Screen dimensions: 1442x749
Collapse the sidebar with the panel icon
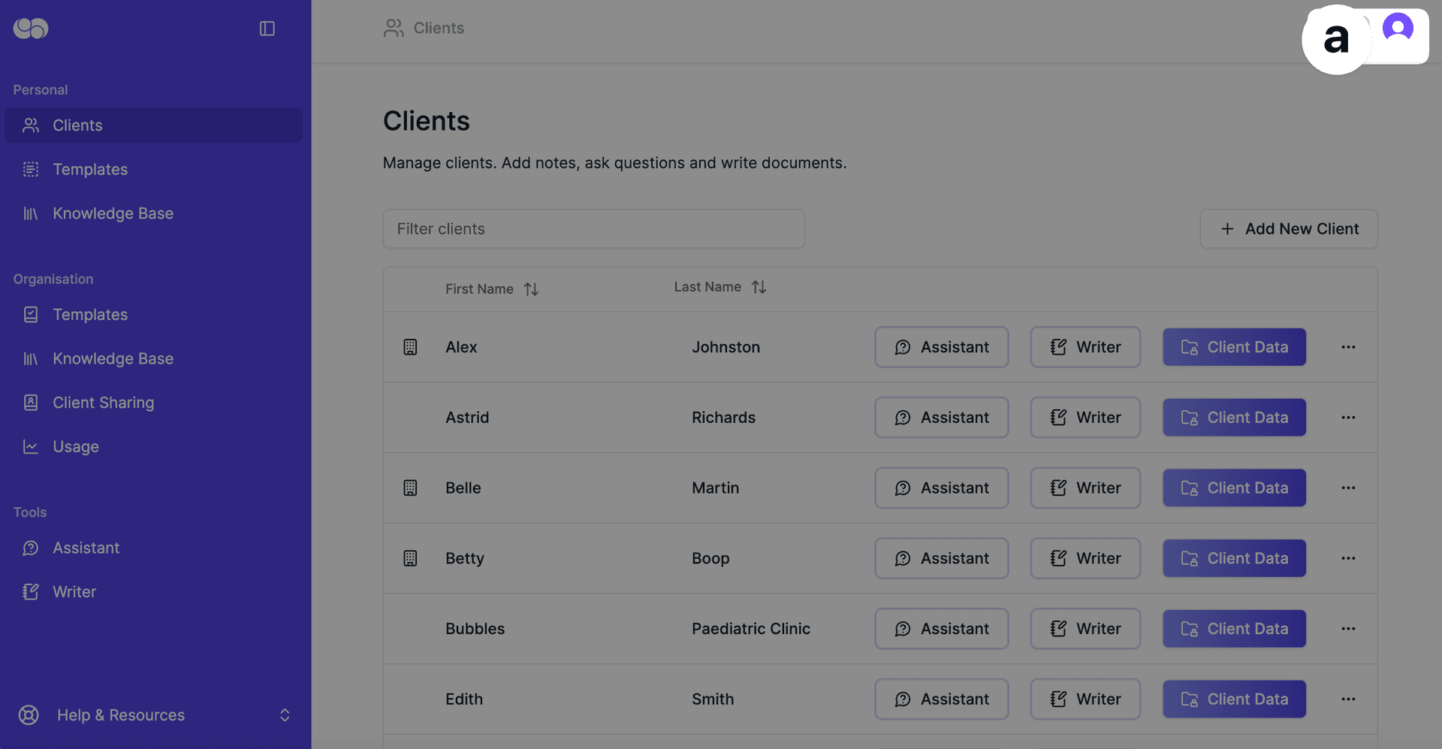pyautogui.click(x=267, y=29)
